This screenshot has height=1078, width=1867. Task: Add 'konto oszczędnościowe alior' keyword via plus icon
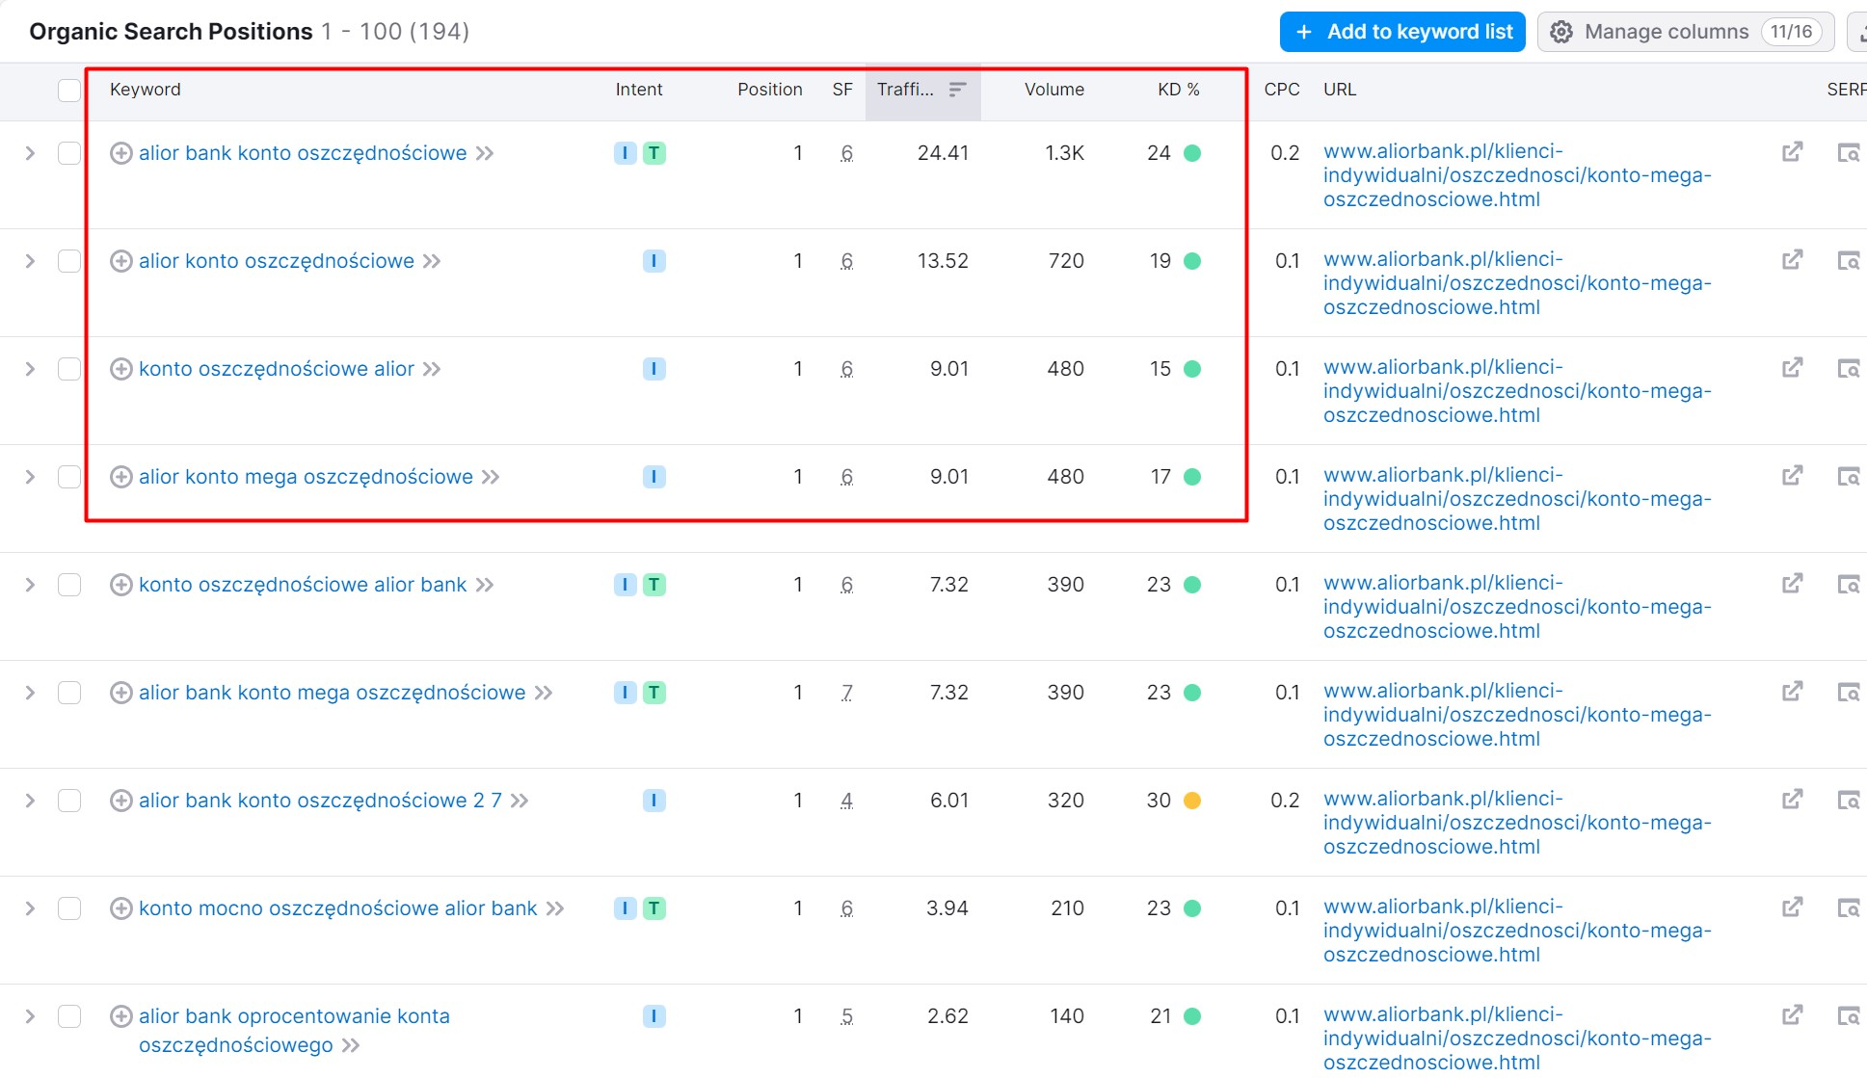[x=120, y=369]
